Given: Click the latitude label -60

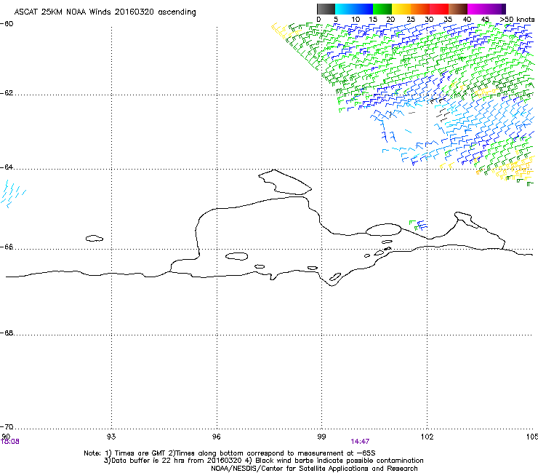Looking at the screenshot, I should (7, 24).
